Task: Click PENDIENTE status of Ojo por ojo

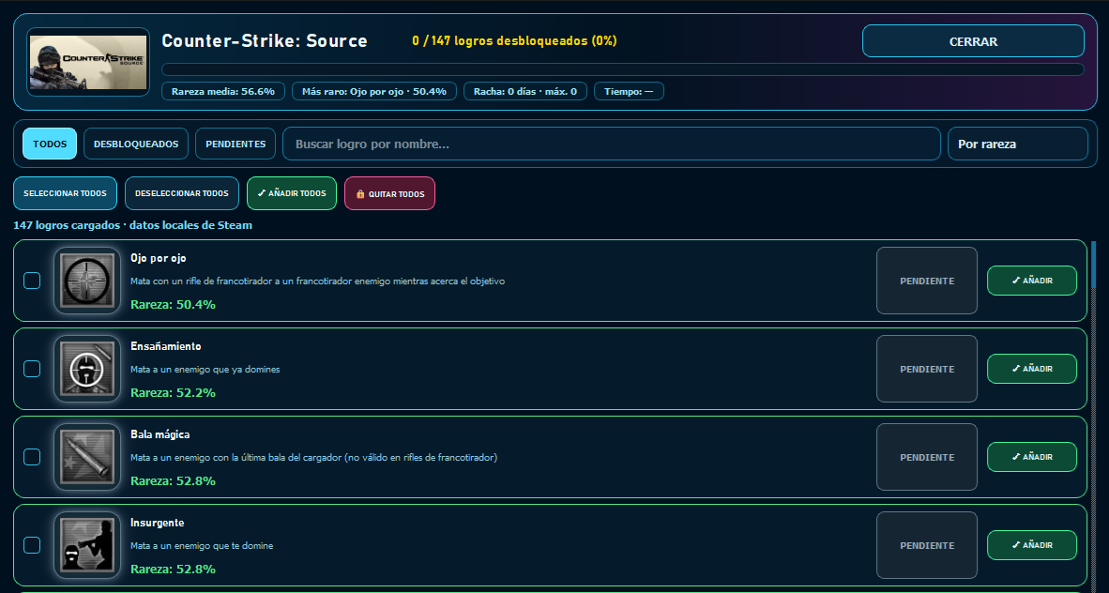Action: (x=927, y=281)
